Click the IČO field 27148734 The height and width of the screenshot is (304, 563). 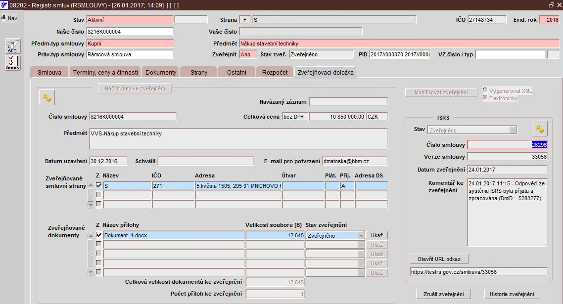tap(486, 20)
